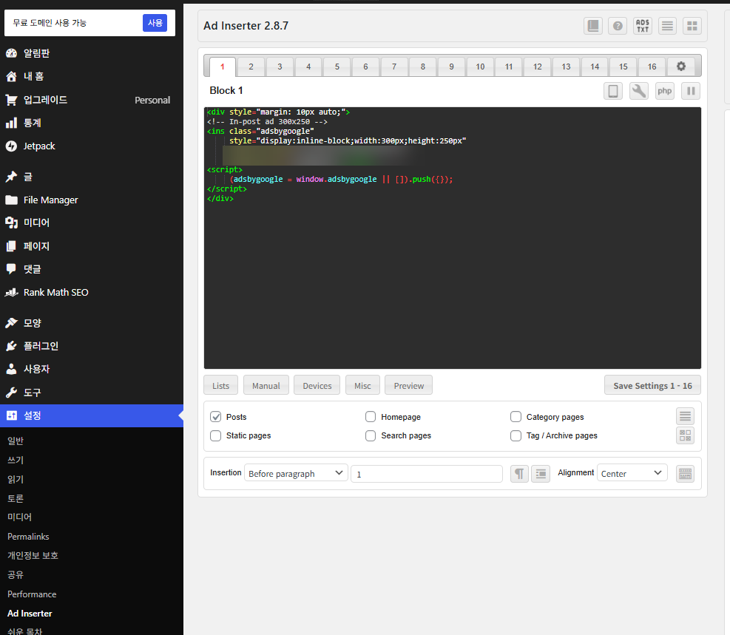Enable the Category pages checkbox
The image size is (730, 635).
coord(516,417)
